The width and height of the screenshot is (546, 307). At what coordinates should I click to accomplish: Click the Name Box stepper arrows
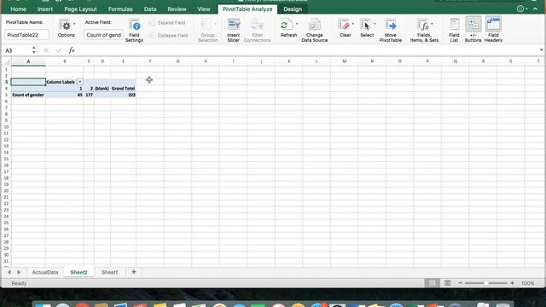point(34,50)
